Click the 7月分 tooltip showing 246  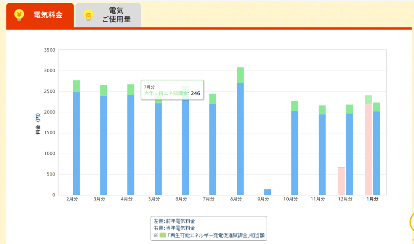[x=172, y=90]
